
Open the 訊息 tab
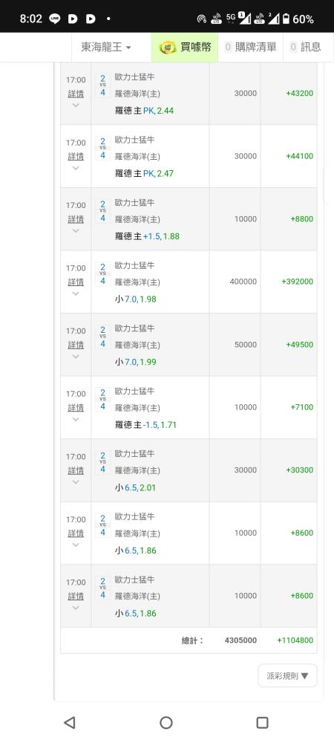point(305,47)
